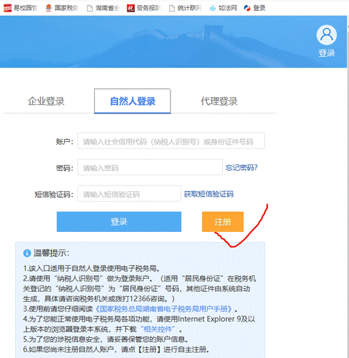Switch to the 代理登录 tab
349x358 pixels.
pyautogui.click(x=219, y=101)
